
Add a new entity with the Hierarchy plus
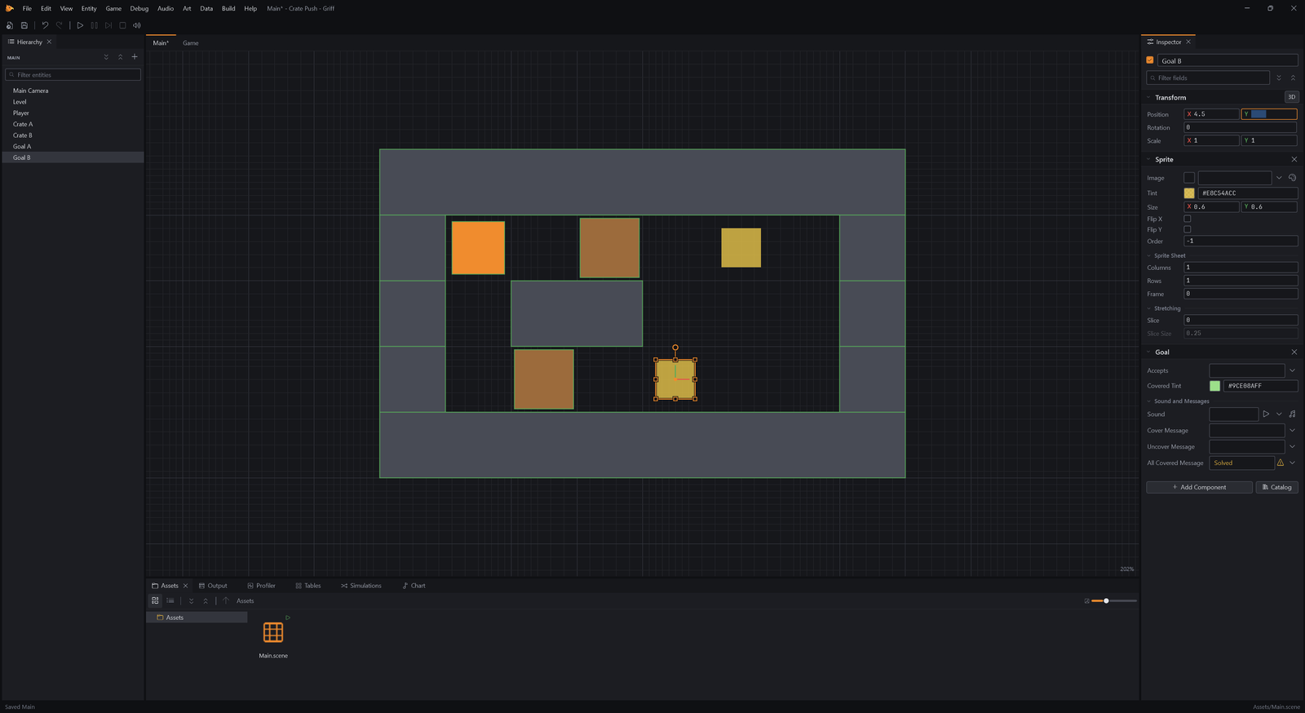[135, 57]
